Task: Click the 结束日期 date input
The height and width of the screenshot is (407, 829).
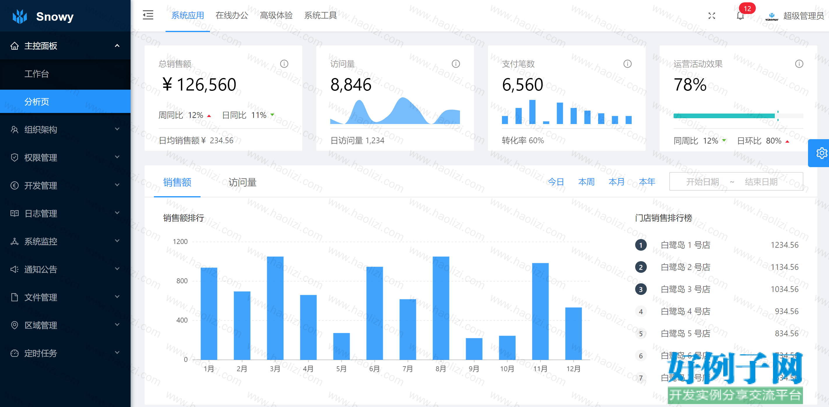Action: click(x=761, y=182)
